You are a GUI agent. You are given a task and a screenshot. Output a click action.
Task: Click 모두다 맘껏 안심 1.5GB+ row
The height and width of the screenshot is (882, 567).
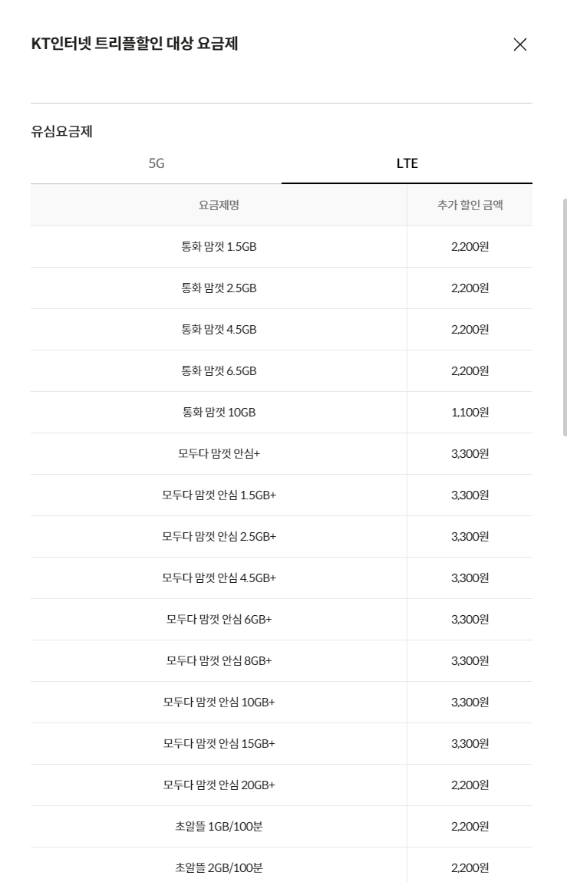[282, 495]
